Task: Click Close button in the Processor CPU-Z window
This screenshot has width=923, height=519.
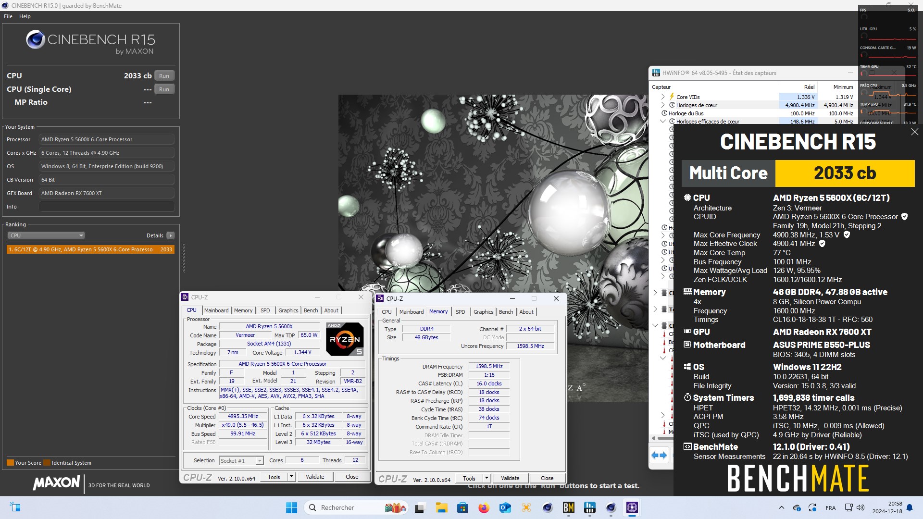Action: [352, 477]
